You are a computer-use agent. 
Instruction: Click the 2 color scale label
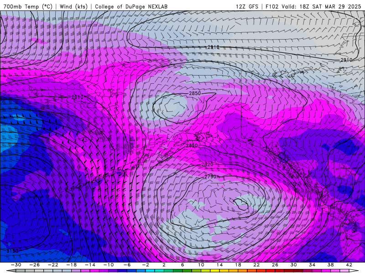164,265
